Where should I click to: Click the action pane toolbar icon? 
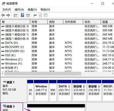[28, 15]
